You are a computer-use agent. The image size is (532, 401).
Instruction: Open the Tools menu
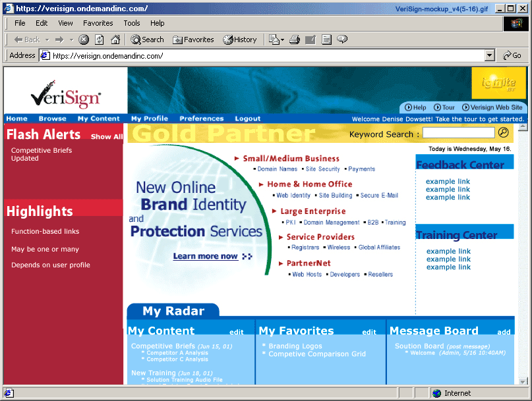click(132, 23)
